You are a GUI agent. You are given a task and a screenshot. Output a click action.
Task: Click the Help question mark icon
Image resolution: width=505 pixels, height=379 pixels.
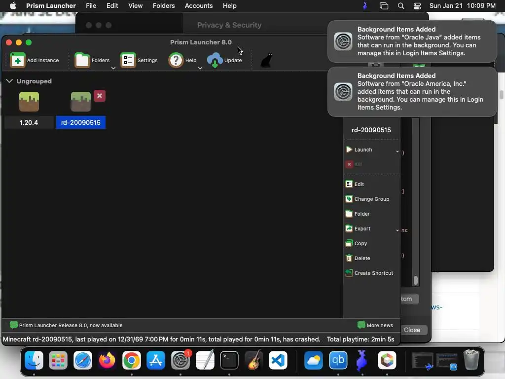[176, 60]
